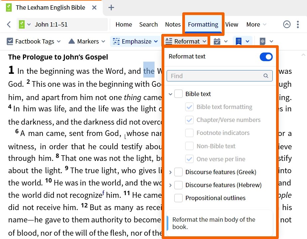Toggle Chapter/Verse numbers checkbox

[189, 120]
